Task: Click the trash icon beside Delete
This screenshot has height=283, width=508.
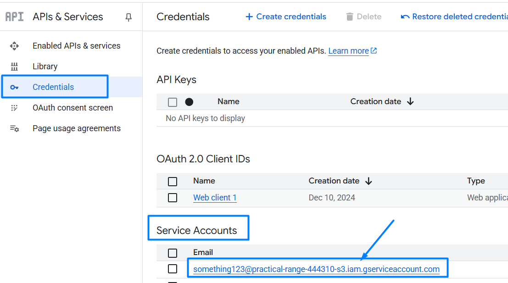Action: [350, 17]
